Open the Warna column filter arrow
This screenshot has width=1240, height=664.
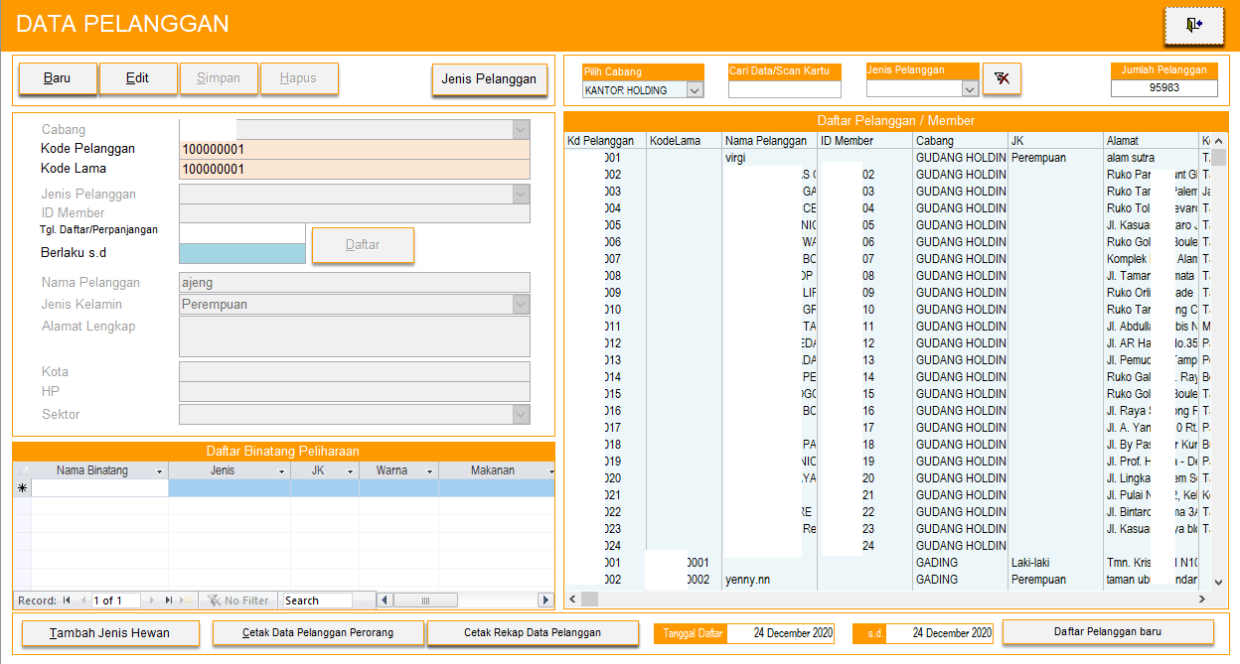[x=429, y=471]
